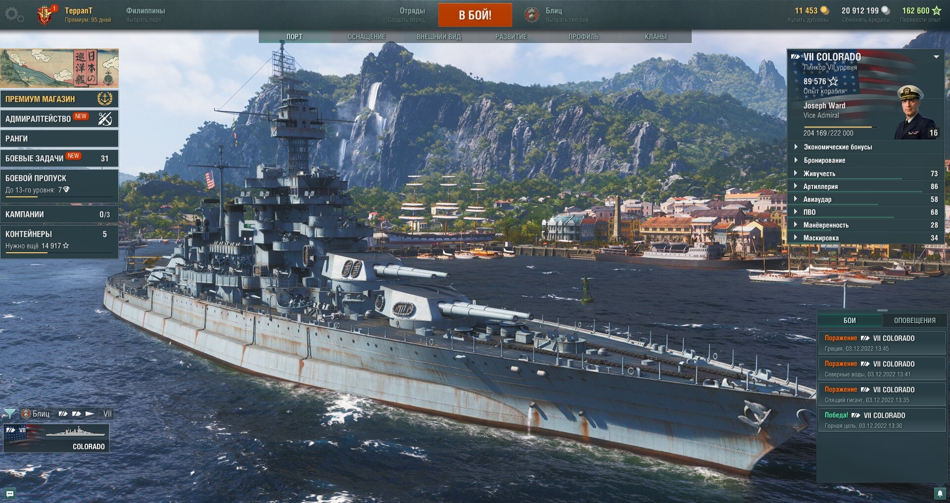Open the battle type selector Блиц icon

tap(532, 15)
